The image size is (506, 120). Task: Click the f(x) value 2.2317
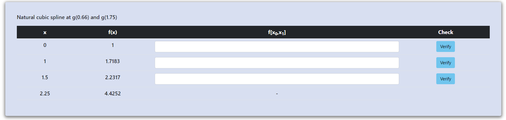113,77
